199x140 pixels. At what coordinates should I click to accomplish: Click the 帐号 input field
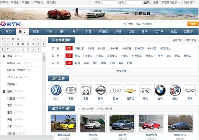109,2
